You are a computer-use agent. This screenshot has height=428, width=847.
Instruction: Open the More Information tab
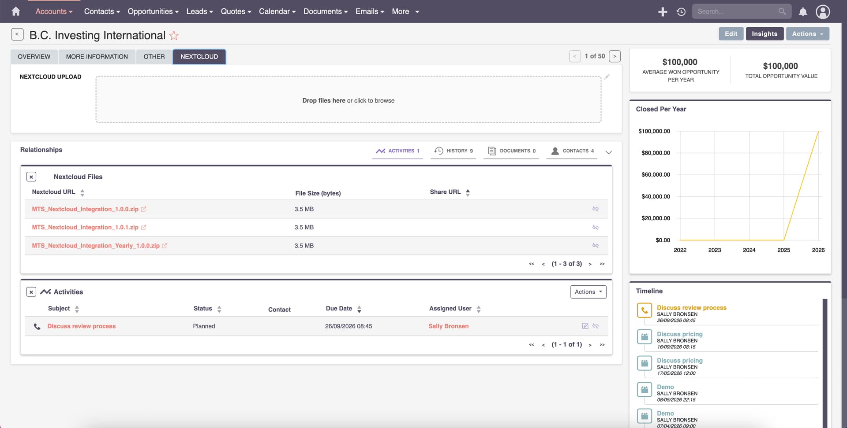tap(97, 57)
